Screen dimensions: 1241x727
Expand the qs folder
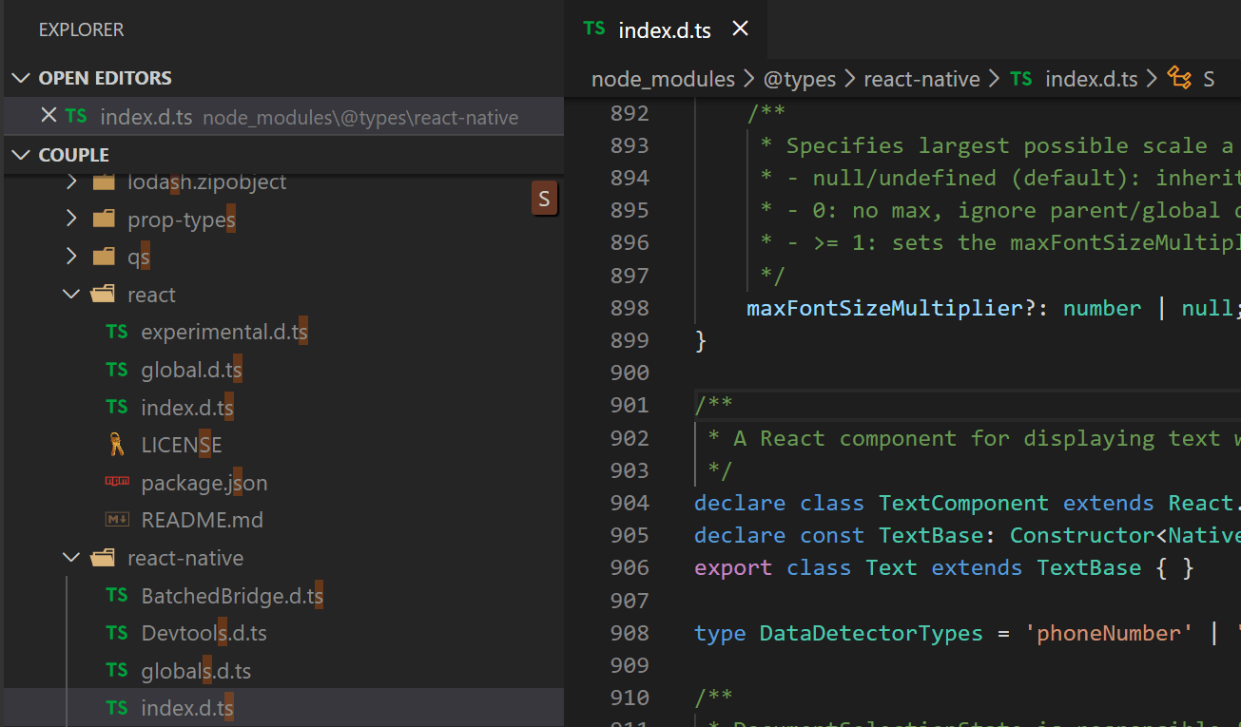(x=72, y=257)
